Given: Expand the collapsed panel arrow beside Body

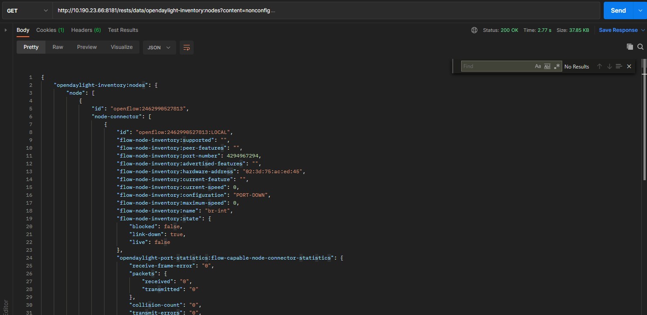Looking at the screenshot, I should (6, 30).
